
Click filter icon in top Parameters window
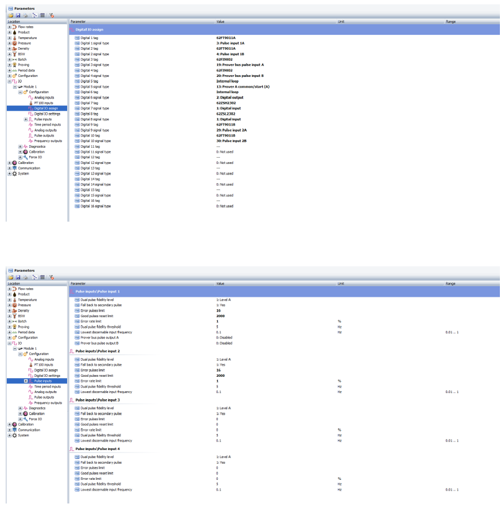[52, 16]
